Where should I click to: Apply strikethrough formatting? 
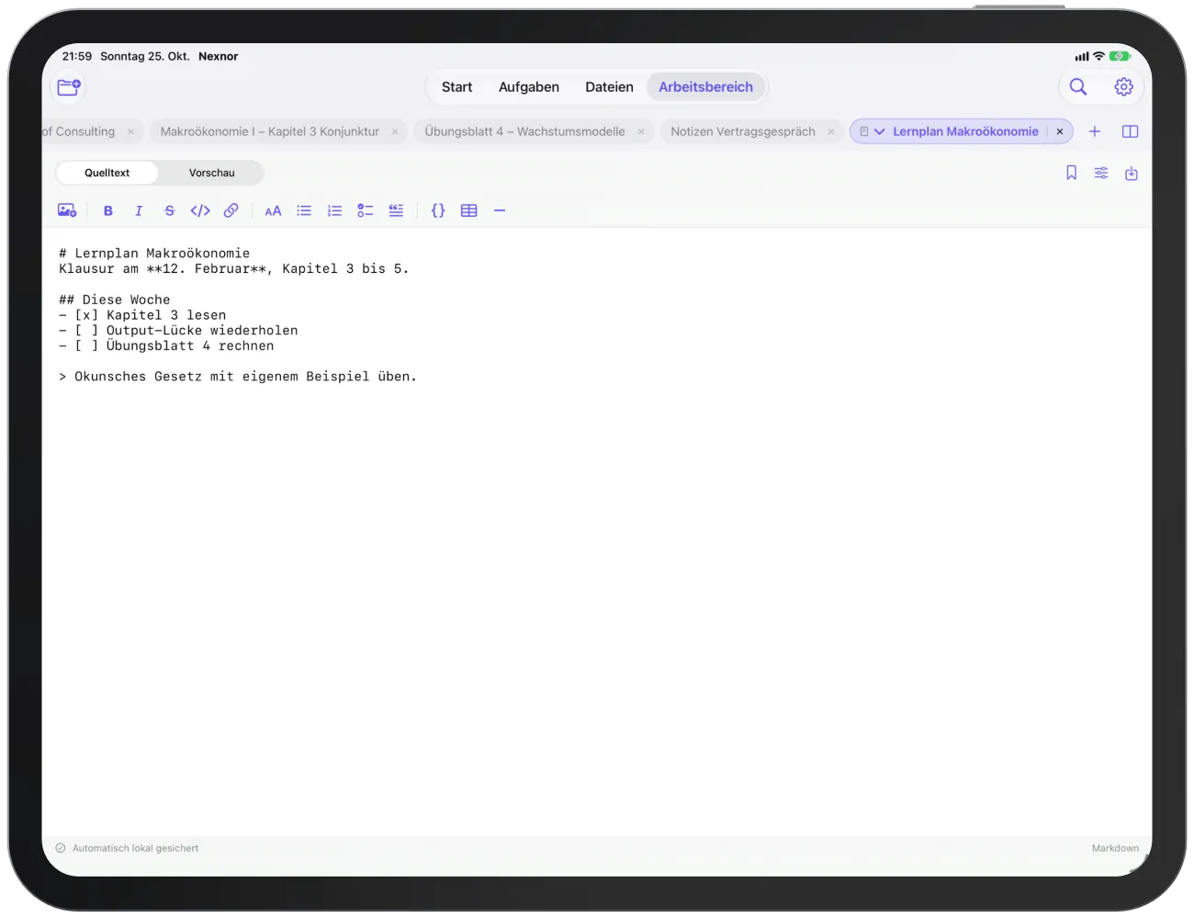(x=169, y=210)
